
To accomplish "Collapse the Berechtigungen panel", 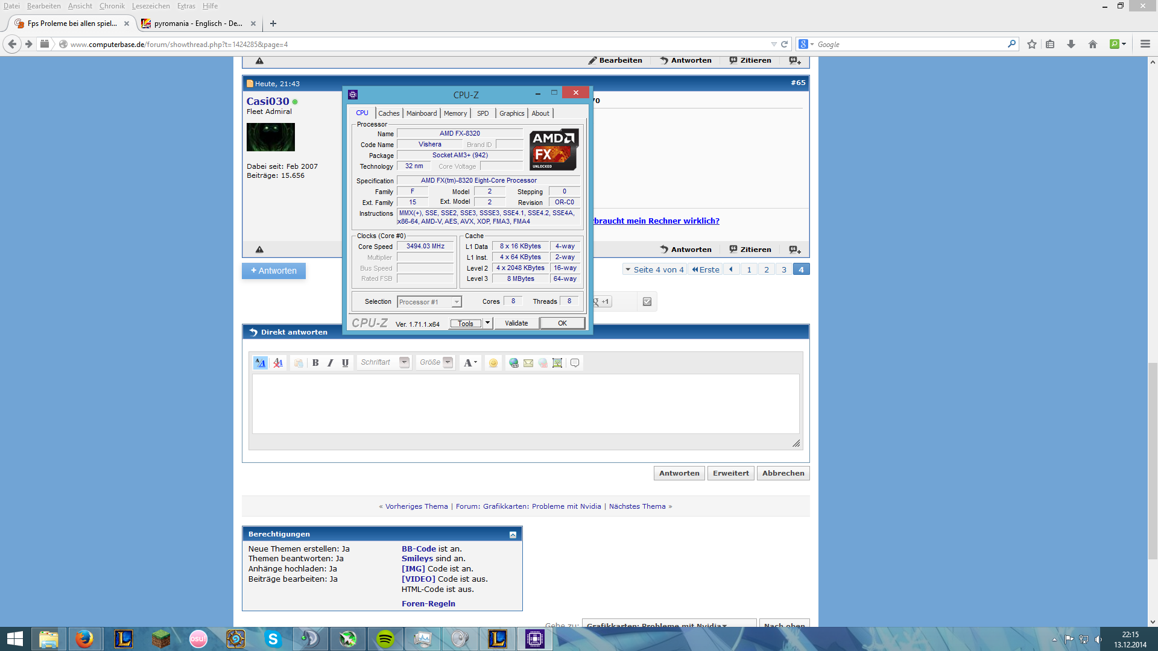I will click(513, 535).
